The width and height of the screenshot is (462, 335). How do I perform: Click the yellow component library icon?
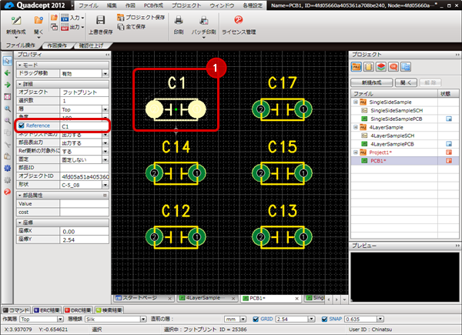369,66
